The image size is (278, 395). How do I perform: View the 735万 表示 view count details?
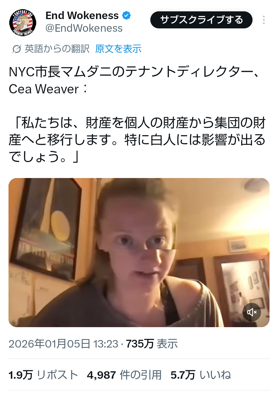pyautogui.click(x=152, y=344)
